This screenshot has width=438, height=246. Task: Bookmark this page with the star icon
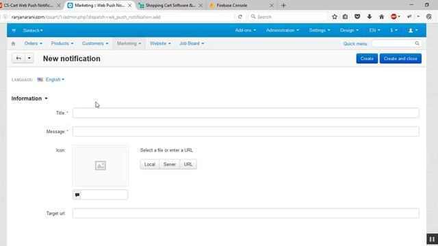click(x=335, y=16)
